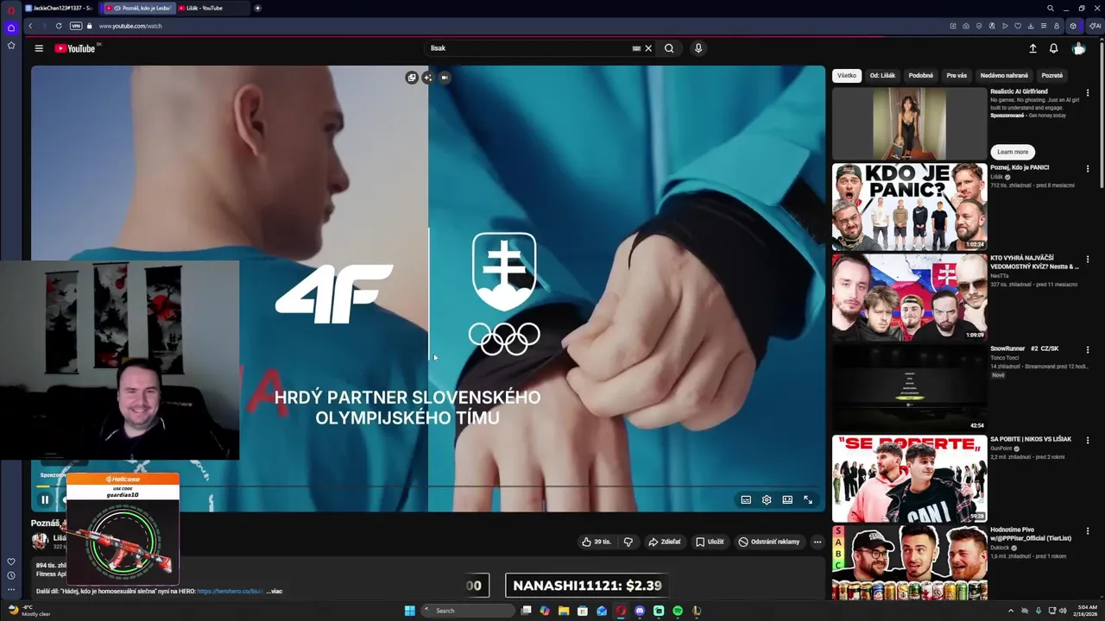
Task: Open the on-screen keyboard icon in search box
Action: 636,48
